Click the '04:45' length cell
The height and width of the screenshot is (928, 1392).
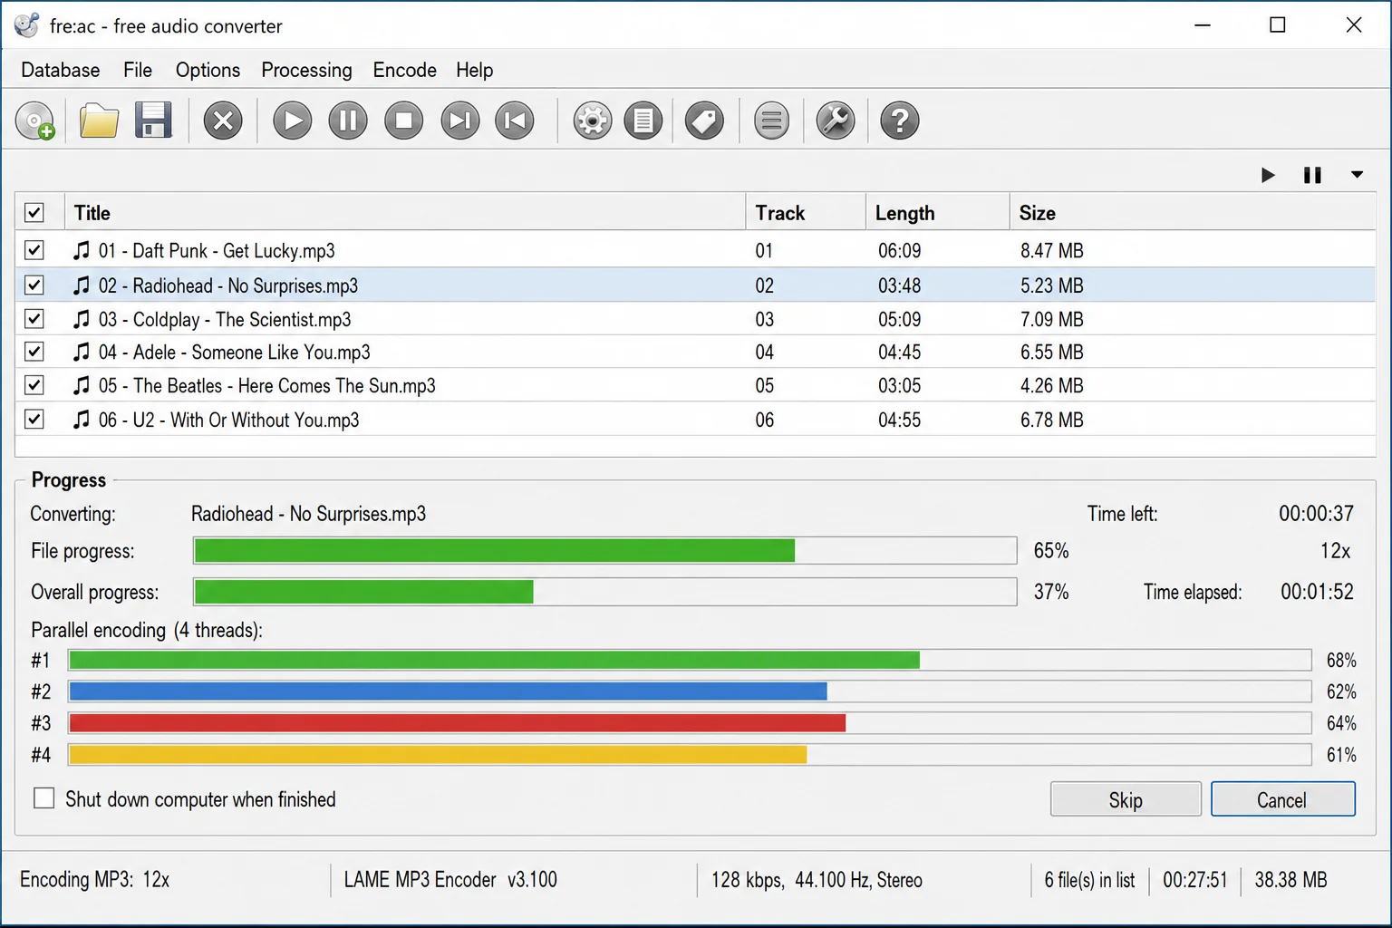(x=900, y=352)
